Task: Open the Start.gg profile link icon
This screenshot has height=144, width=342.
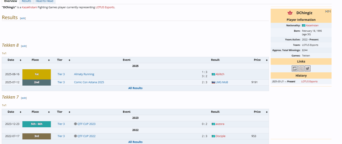Action: coord(294,68)
